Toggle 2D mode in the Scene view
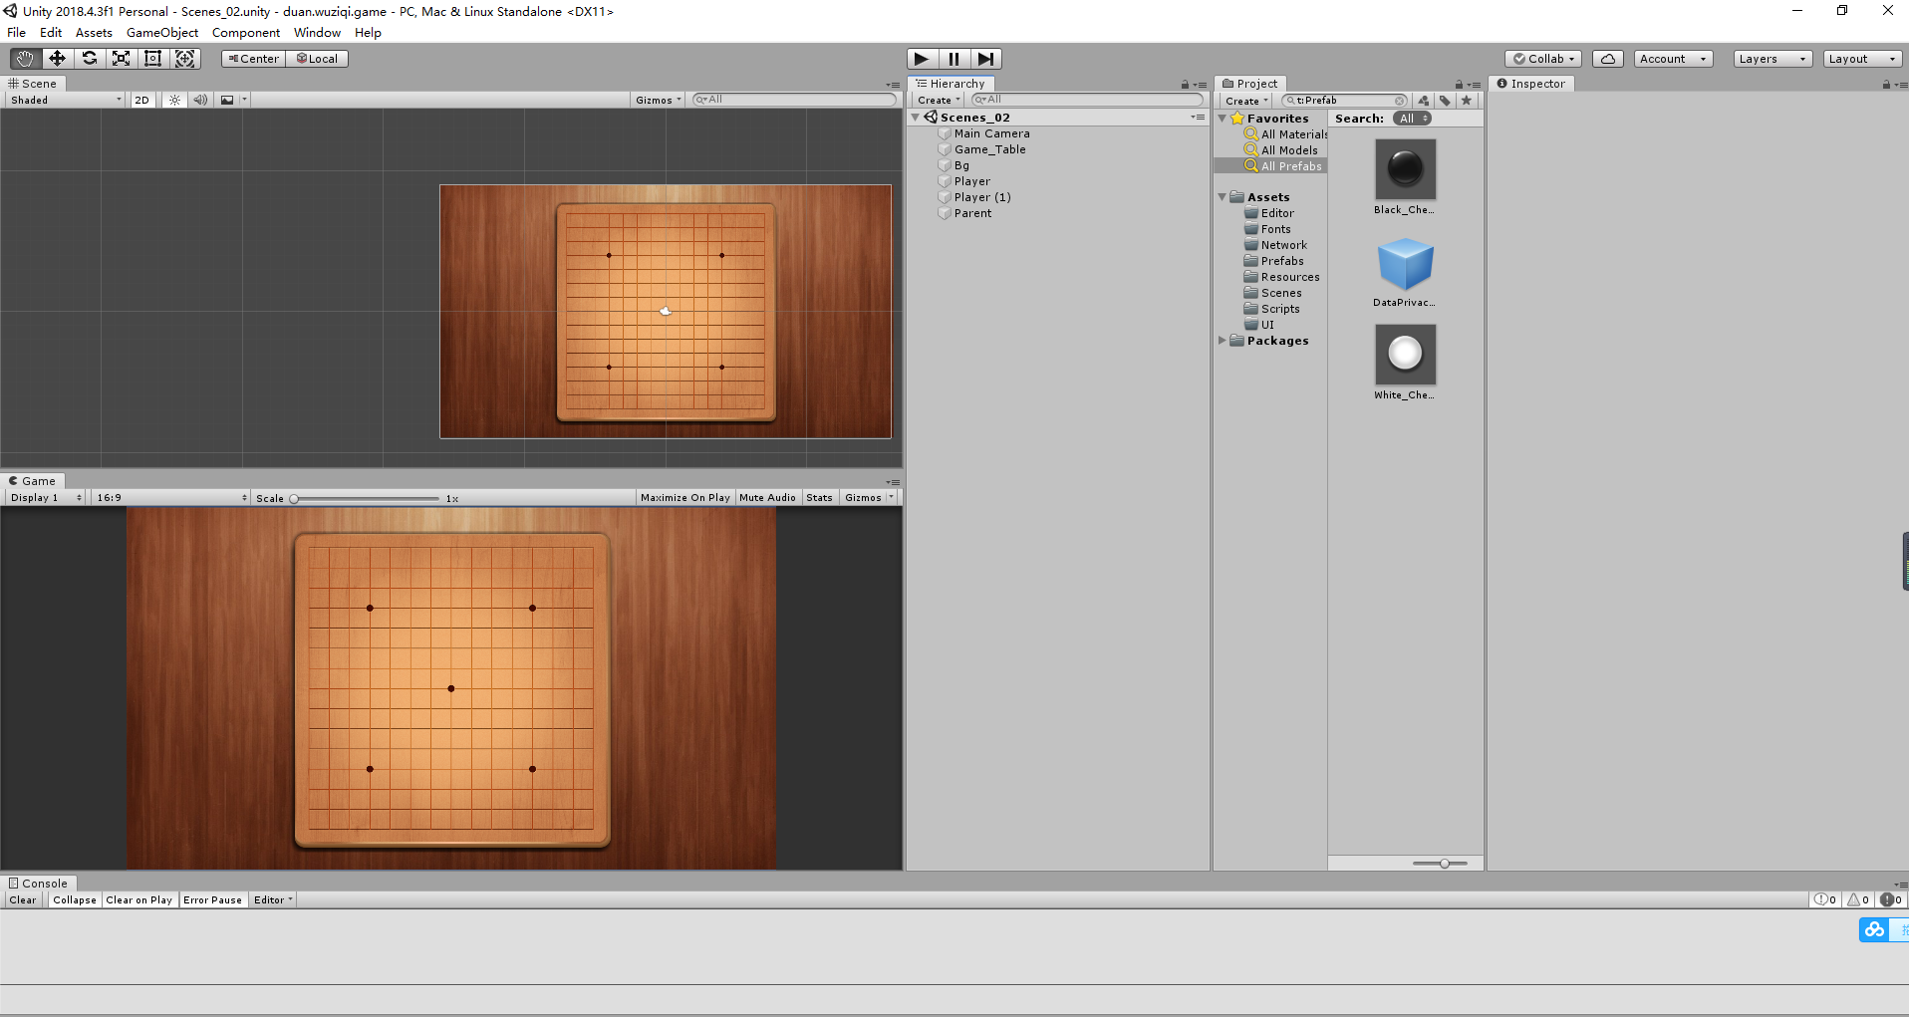Image resolution: width=1909 pixels, height=1017 pixels. (x=141, y=100)
